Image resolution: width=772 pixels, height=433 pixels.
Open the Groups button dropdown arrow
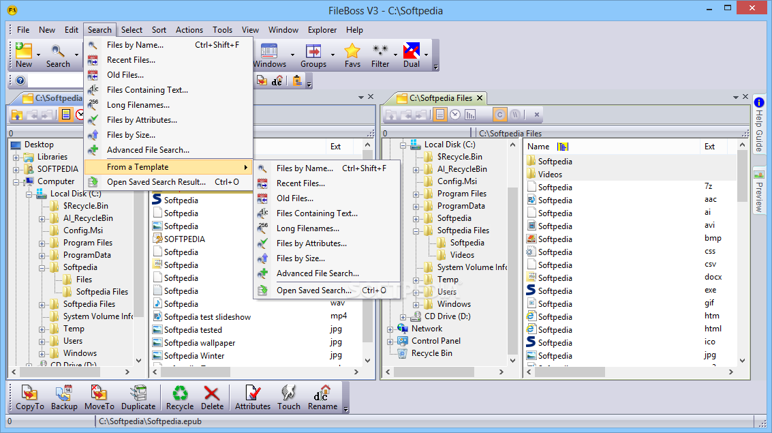click(x=333, y=55)
